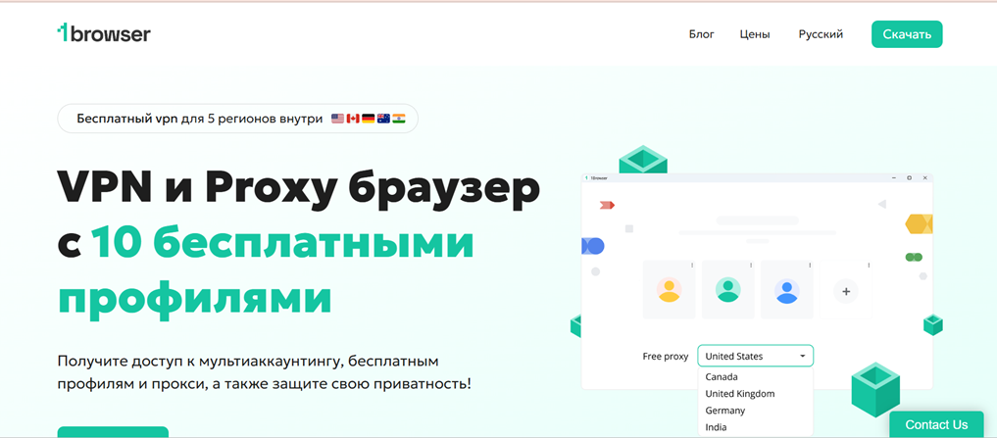Screen dimensions: 997x438
Task: Click the India flag icon
Action: point(399,119)
